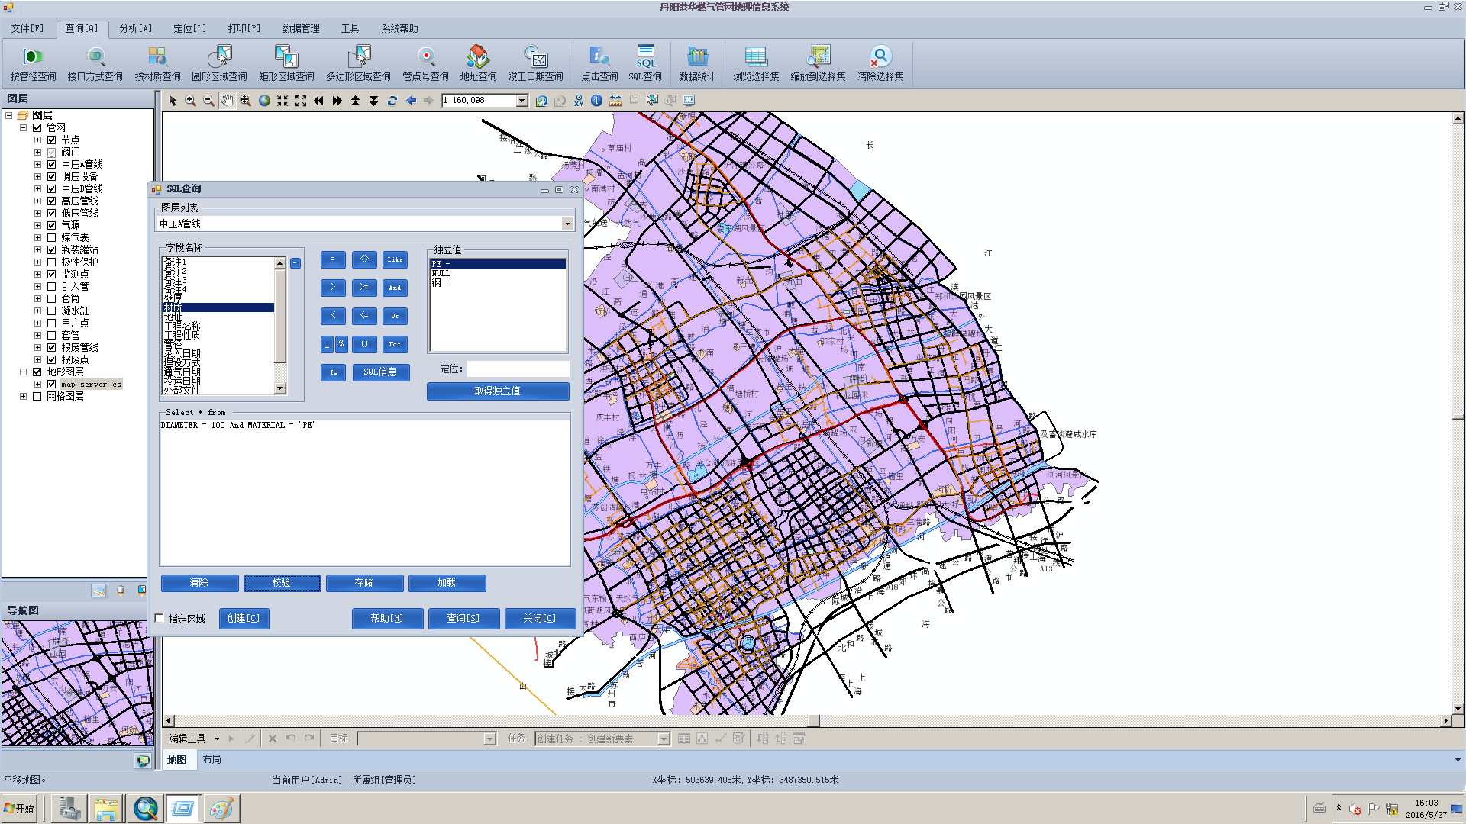Open the data statistics tool (数据统计)
This screenshot has width=1466, height=824.
pos(697,63)
